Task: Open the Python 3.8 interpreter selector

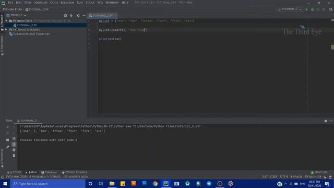Action: point(313,177)
